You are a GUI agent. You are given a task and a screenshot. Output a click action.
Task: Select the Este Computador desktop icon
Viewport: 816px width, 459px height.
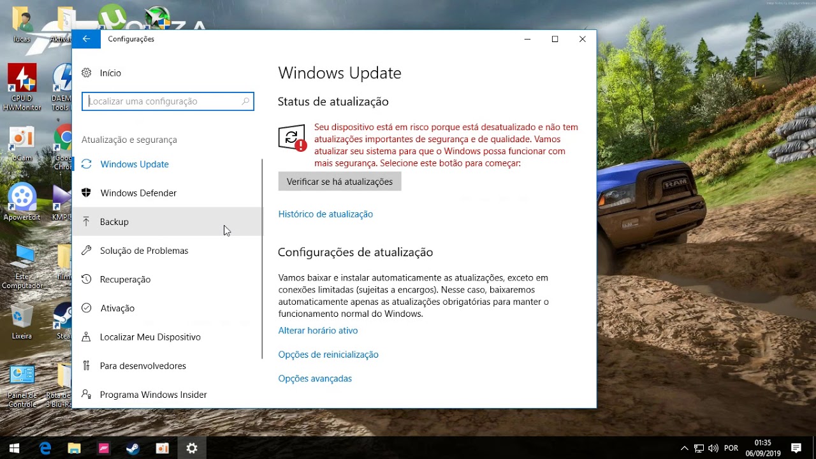(22, 266)
